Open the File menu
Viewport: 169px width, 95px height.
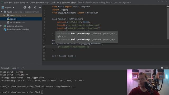pos(6,2)
